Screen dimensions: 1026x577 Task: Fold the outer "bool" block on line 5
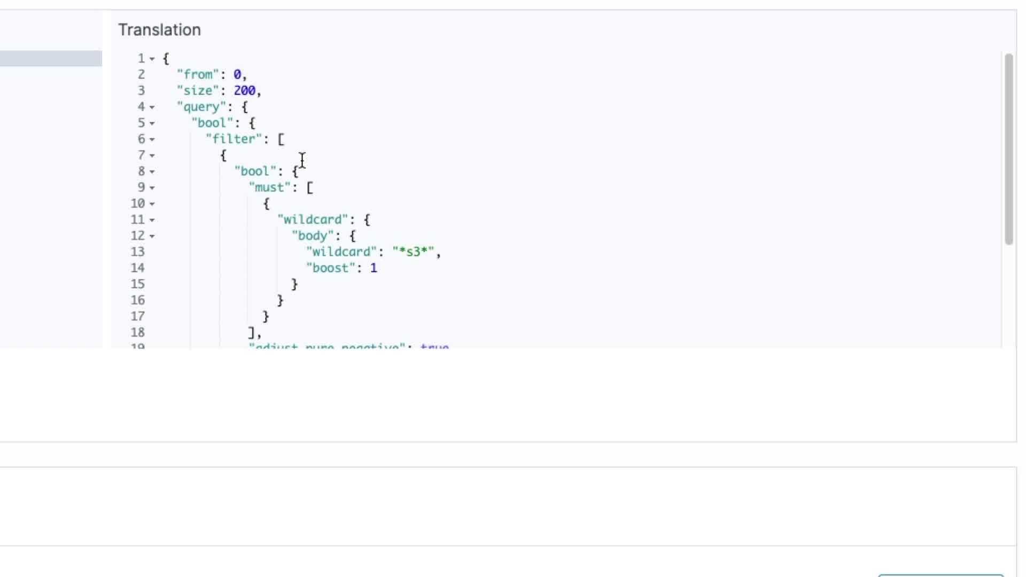152,123
